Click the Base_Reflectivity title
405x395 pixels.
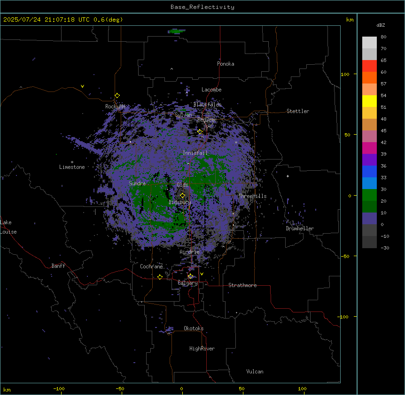202,7
